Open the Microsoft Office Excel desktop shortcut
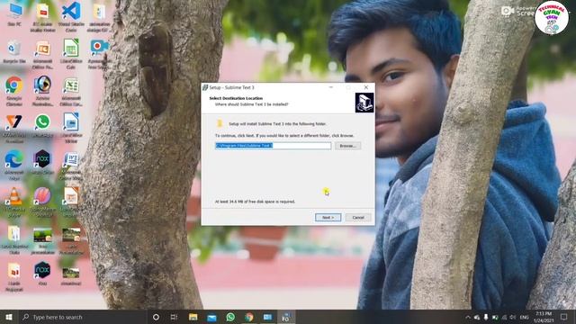This screenshot has width=576, height=324. click(x=71, y=91)
